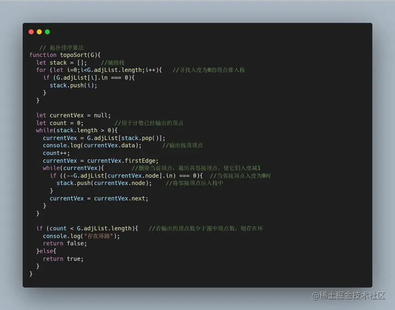Click the 'stack.push(i);' statement
Screen dimensions: 395x310
[74, 85]
